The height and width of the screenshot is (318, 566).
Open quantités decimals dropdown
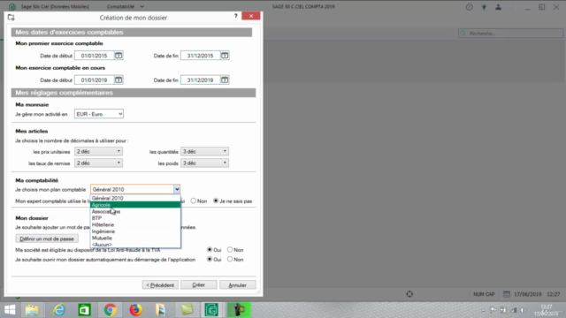coord(204,151)
